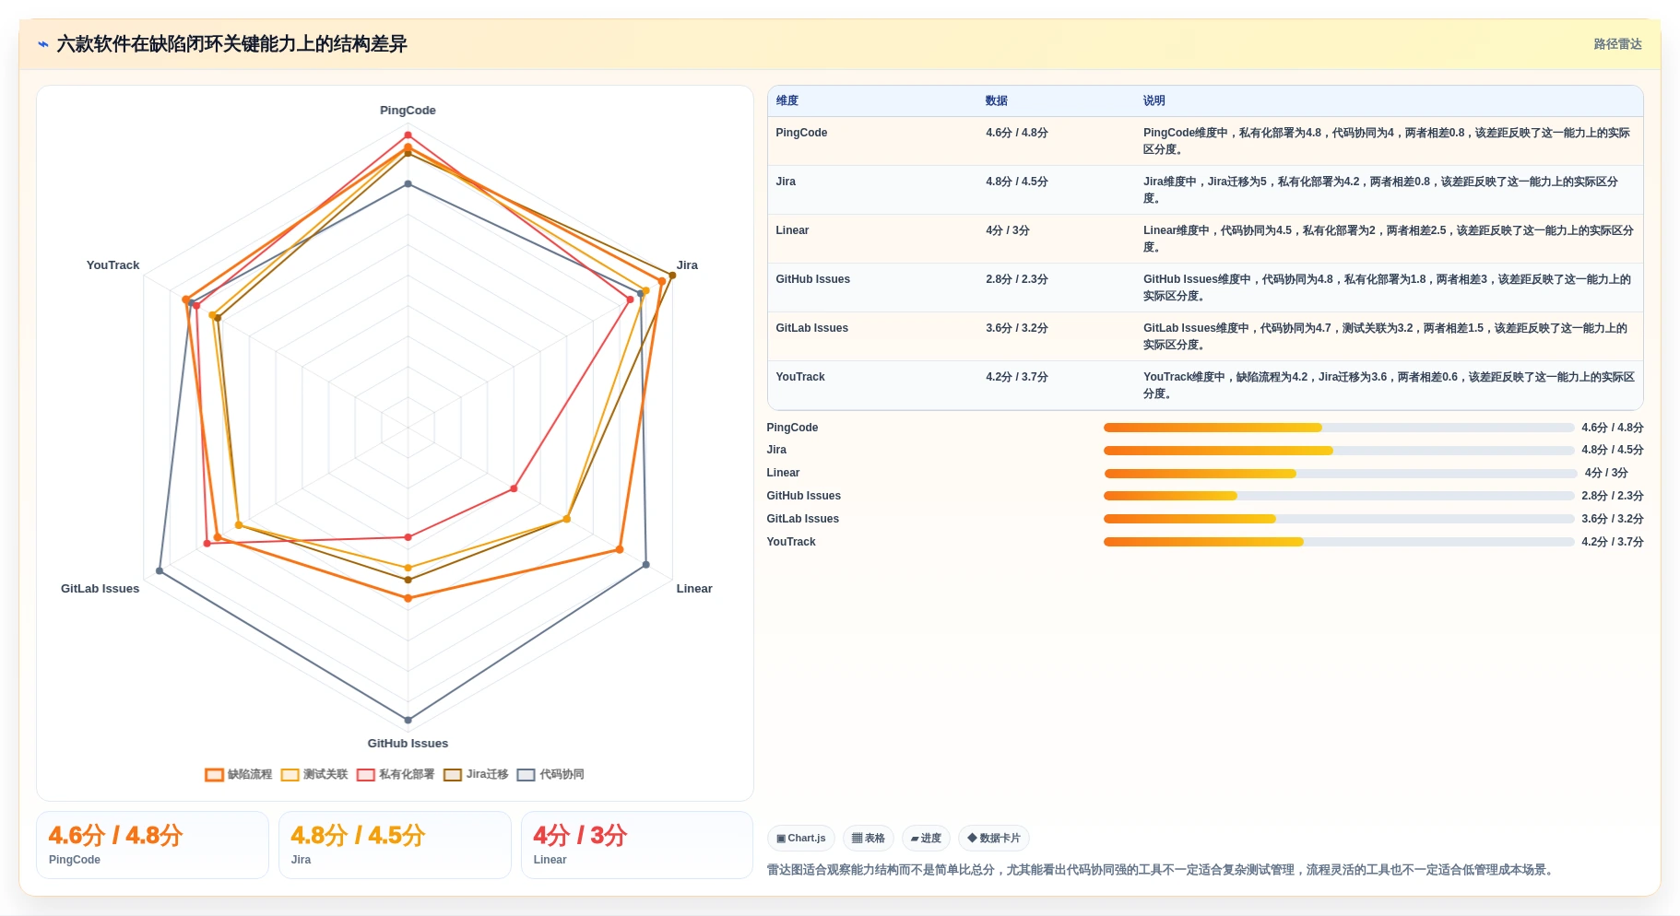This screenshot has width=1680, height=916.
Task: Click the Chart.js tag chip
Action: click(801, 839)
